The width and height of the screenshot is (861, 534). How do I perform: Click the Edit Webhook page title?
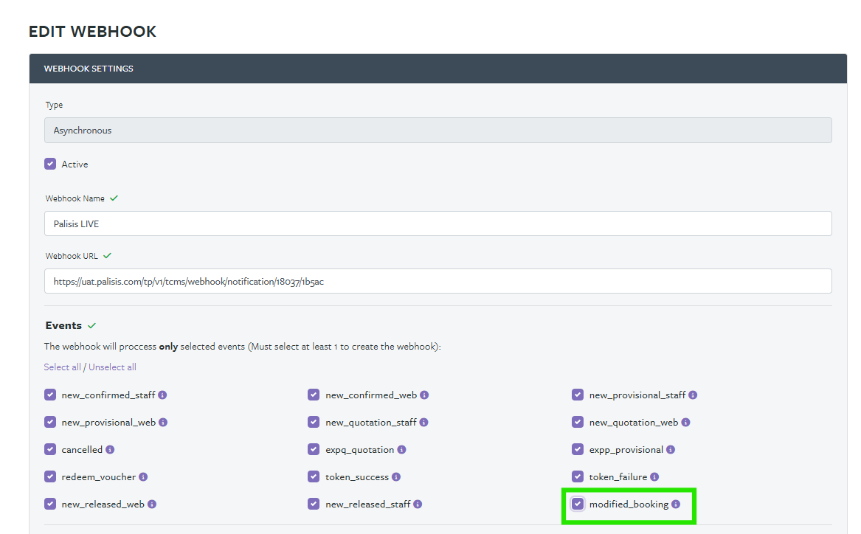click(x=92, y=31)
